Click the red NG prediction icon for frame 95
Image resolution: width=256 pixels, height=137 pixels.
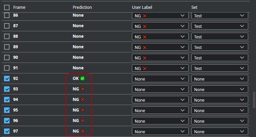coord(83,110)
